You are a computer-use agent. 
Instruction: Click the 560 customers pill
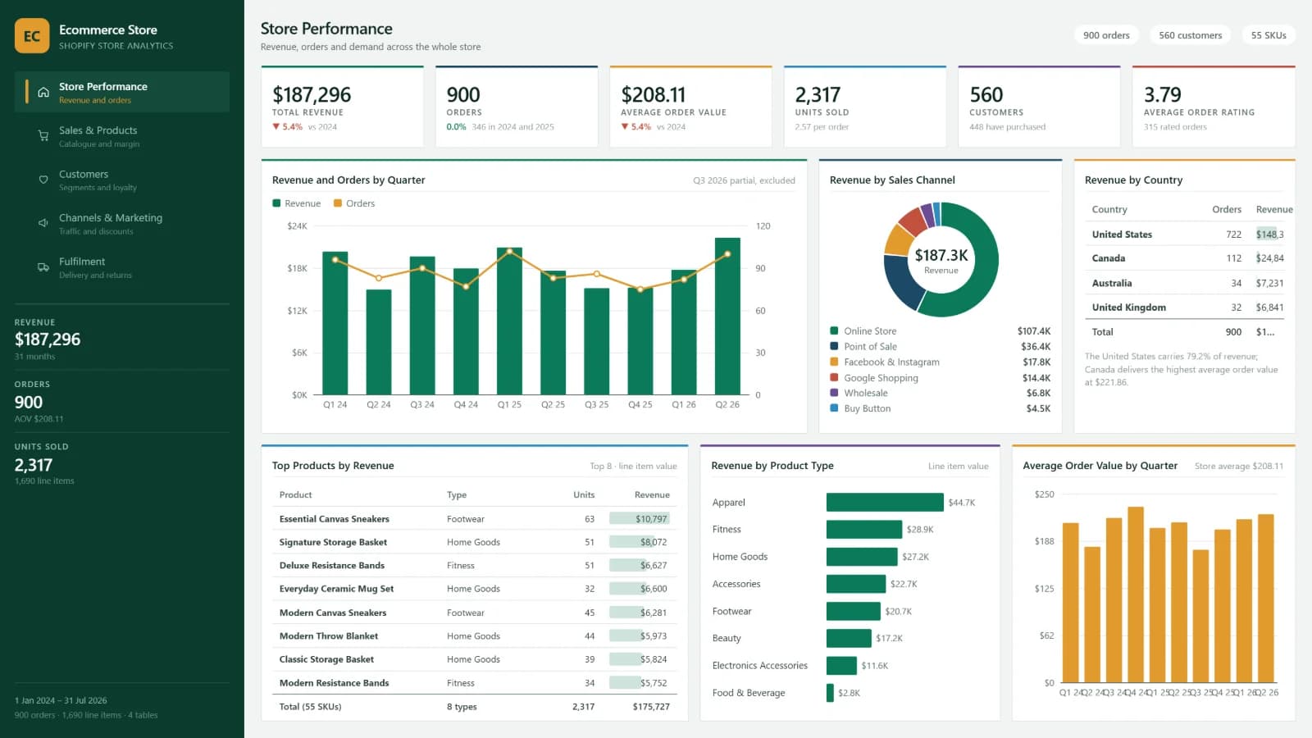(x=1190, y=35)
